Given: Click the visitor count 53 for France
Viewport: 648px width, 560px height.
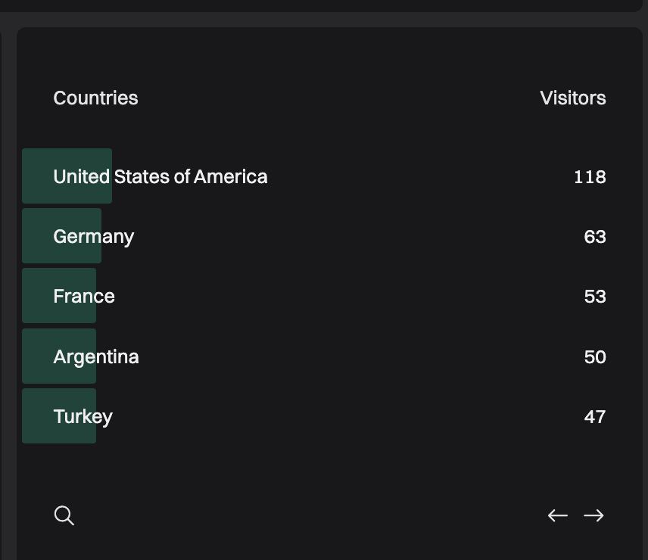Looking at the screenshot, I should 596,296.
